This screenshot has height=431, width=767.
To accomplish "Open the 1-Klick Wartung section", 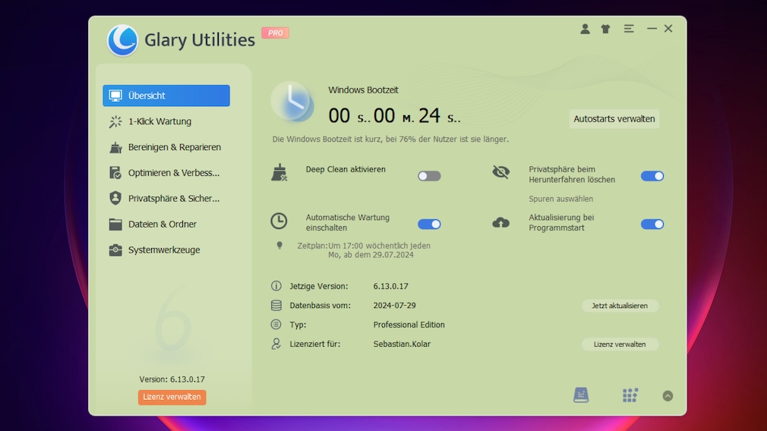I will coord(159,121).
